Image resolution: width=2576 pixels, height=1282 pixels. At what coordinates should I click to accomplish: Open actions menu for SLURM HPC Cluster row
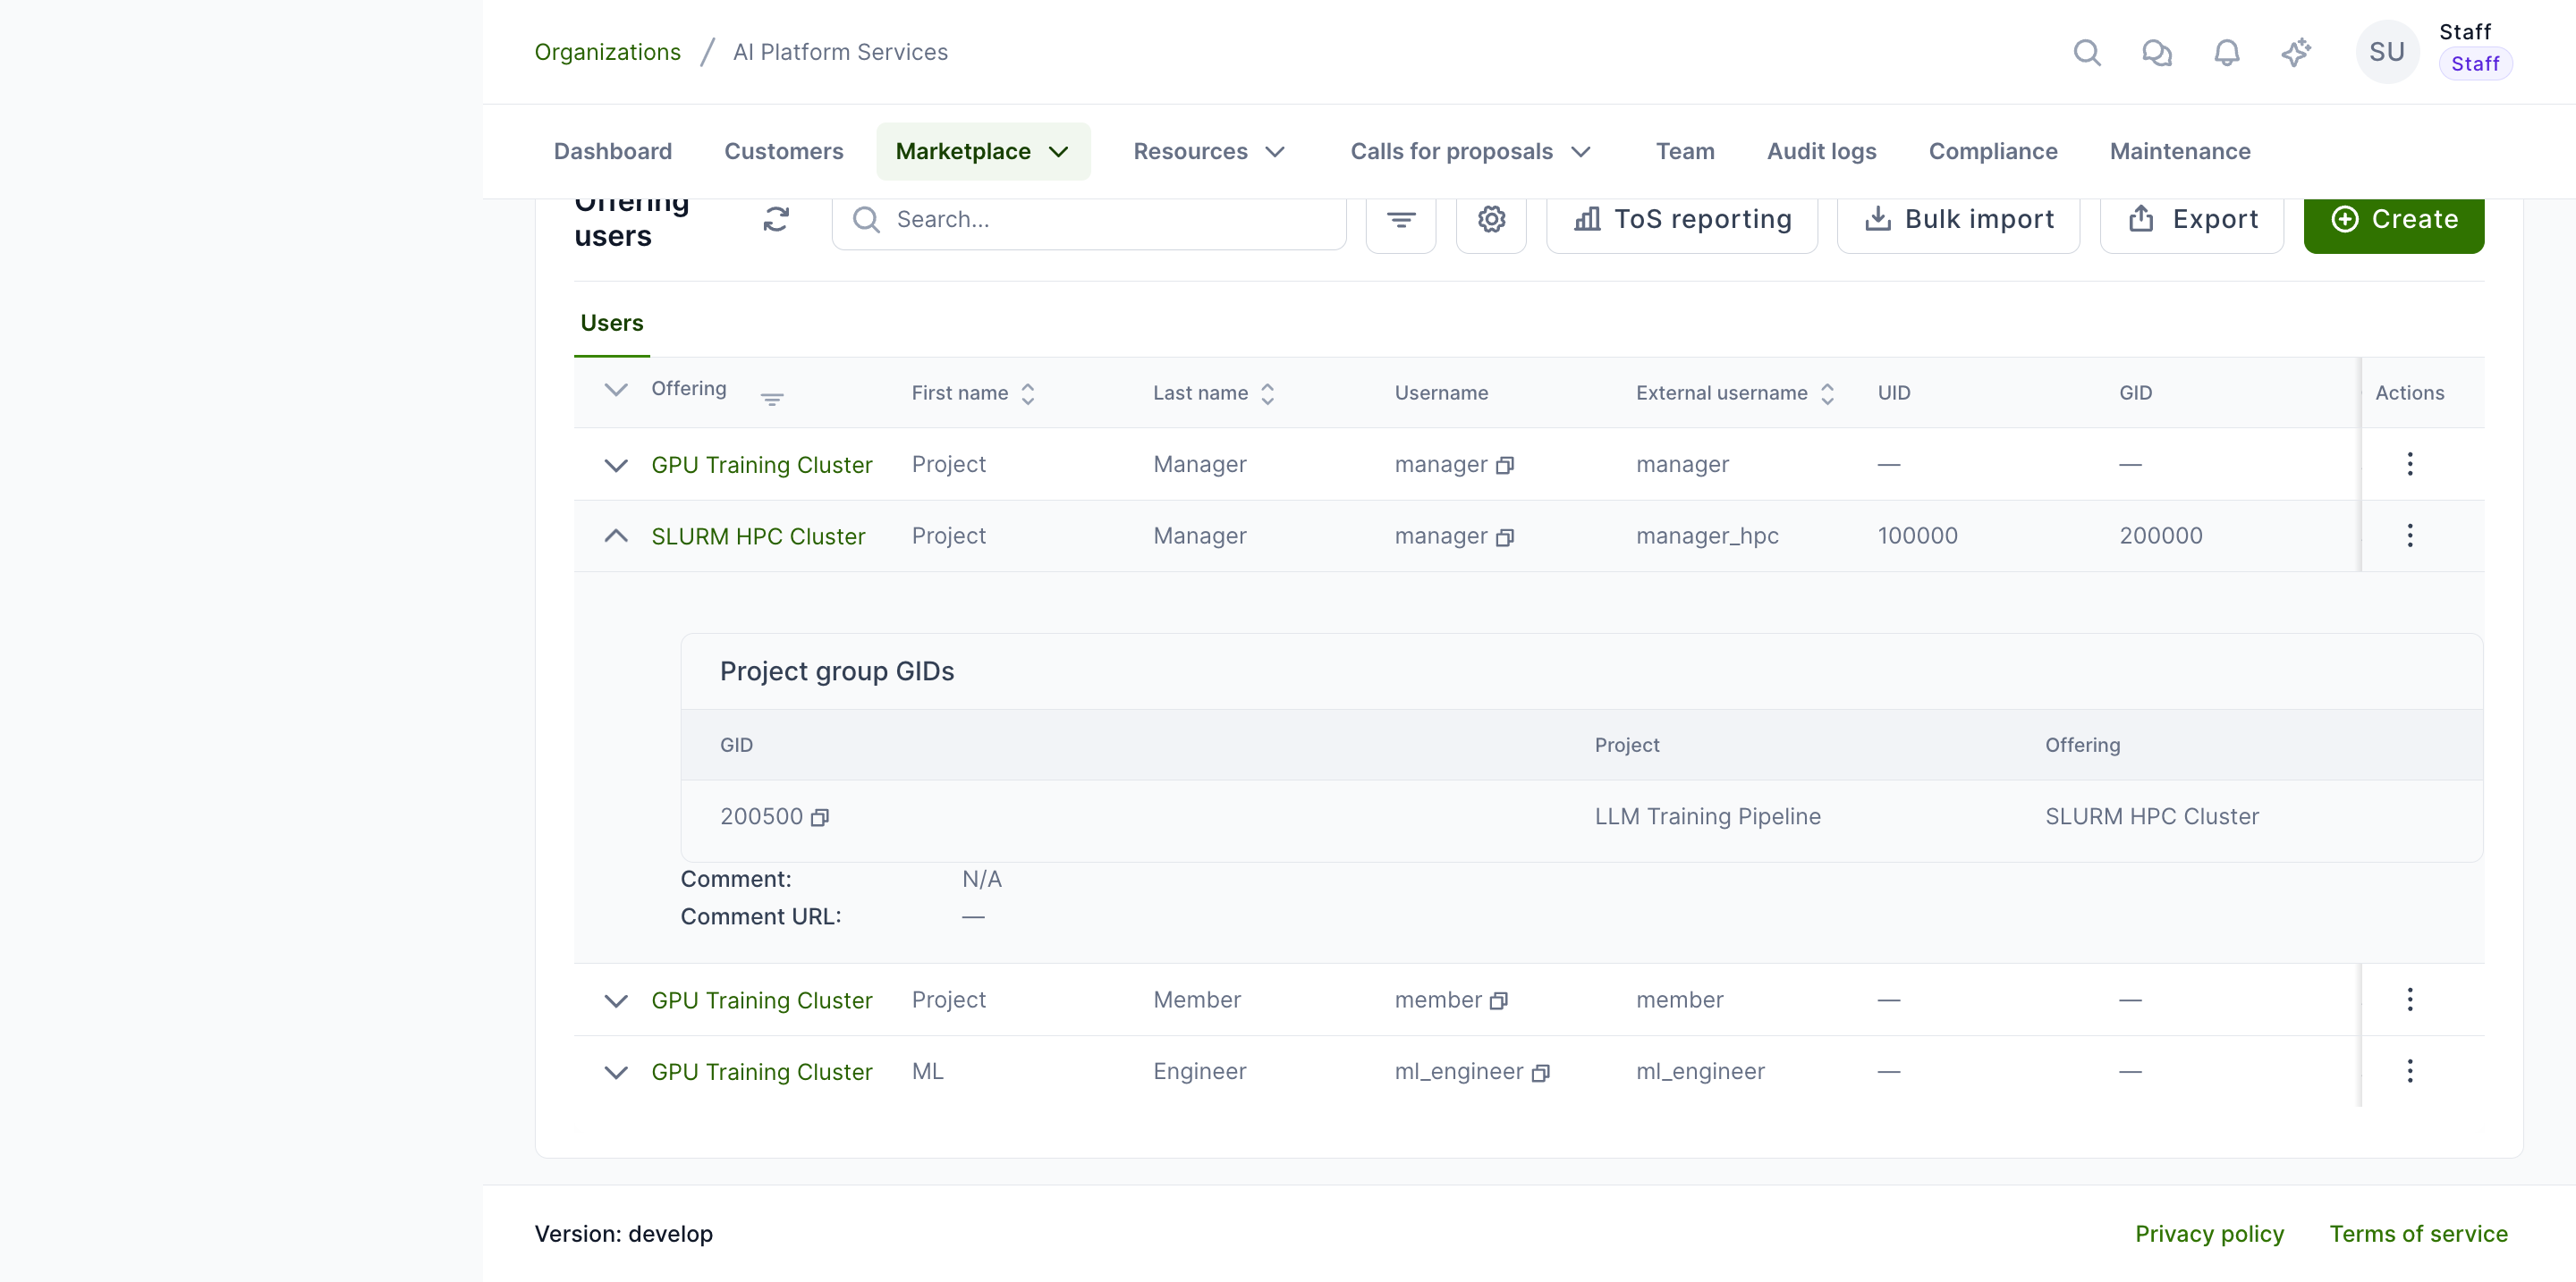point(2409,536)
